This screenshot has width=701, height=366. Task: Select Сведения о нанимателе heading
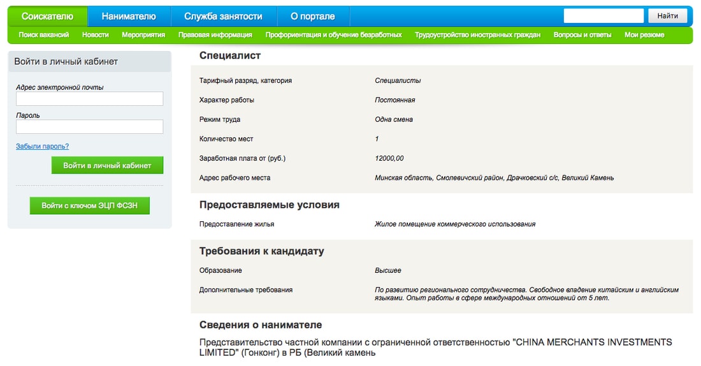[x=261, y=325]
